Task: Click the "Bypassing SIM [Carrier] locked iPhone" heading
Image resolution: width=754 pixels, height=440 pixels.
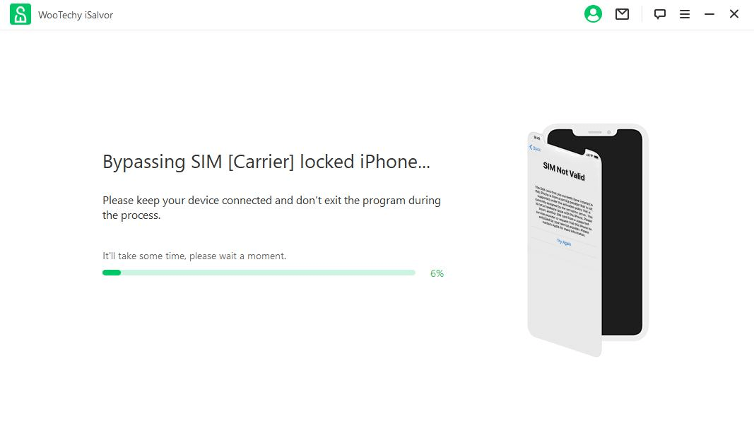Action: [266, 162]
